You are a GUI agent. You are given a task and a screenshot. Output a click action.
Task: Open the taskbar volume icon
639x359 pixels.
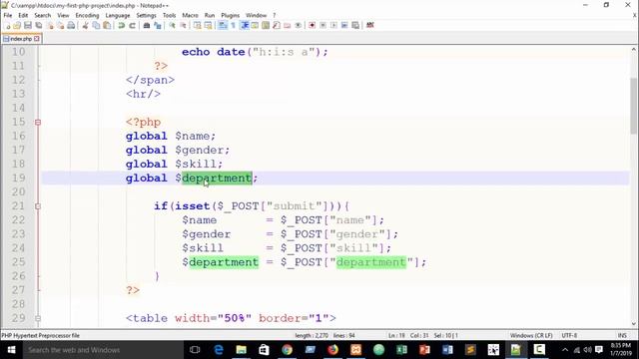coord(587,350)
